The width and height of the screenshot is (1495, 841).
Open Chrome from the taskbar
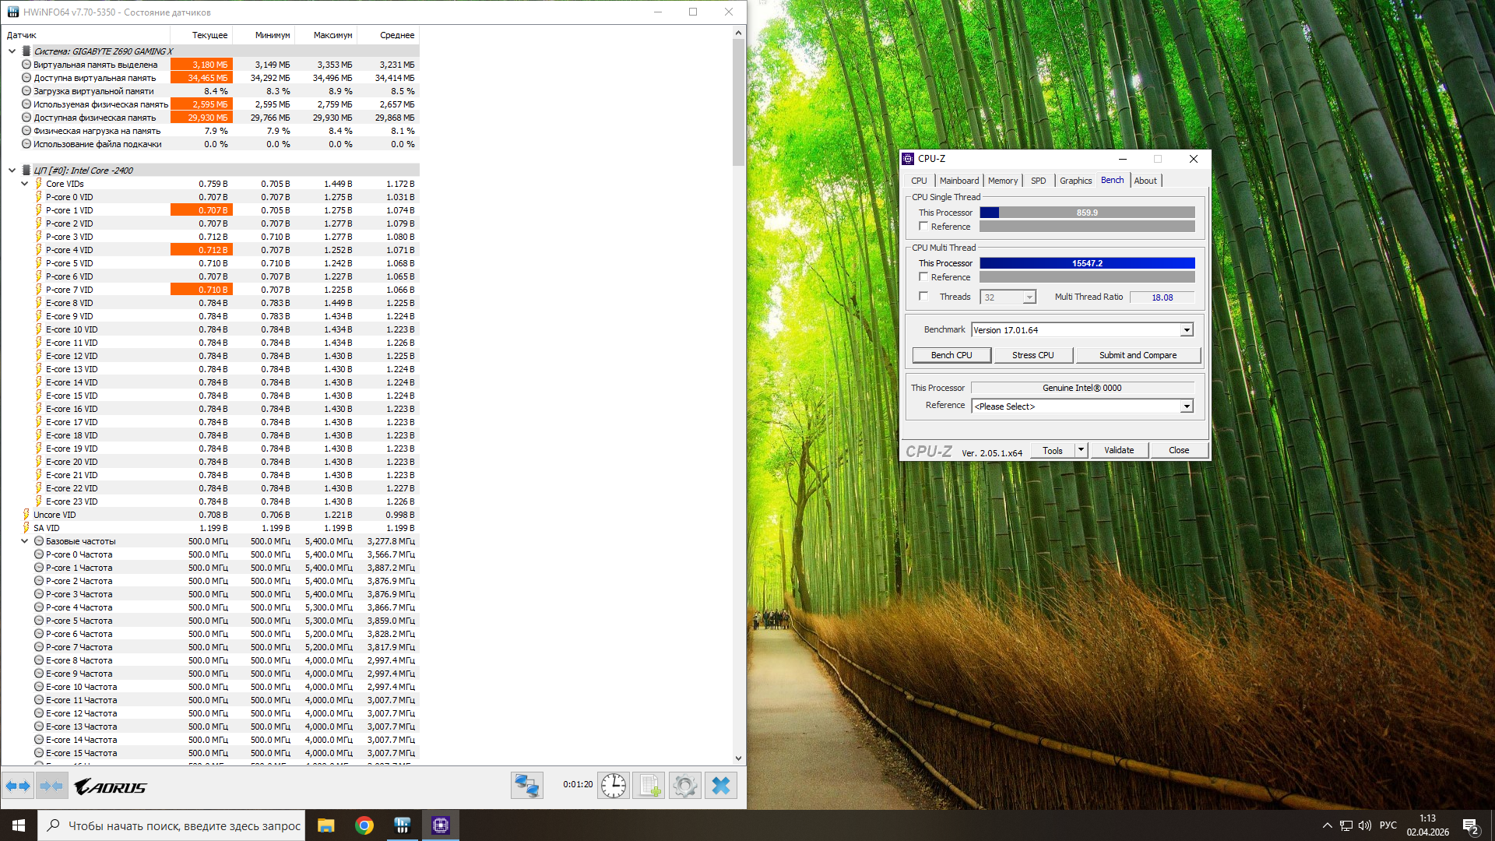[364, 825]
